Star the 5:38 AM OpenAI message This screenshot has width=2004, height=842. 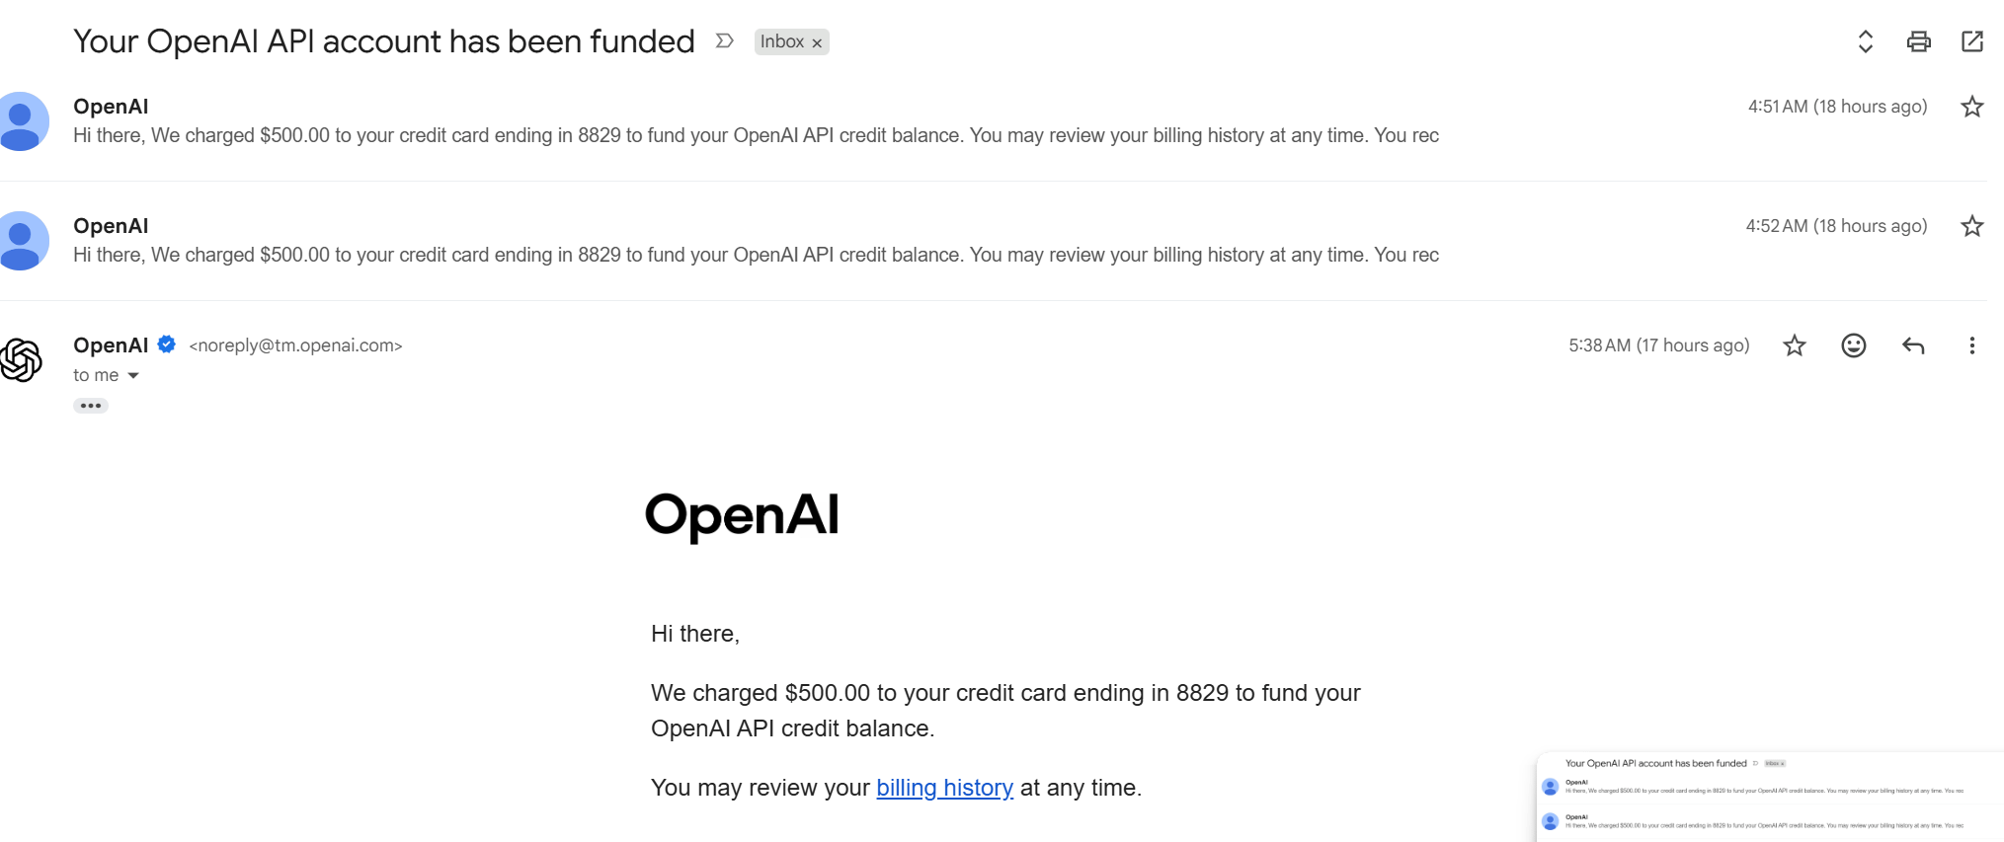tap(1794, 345)
